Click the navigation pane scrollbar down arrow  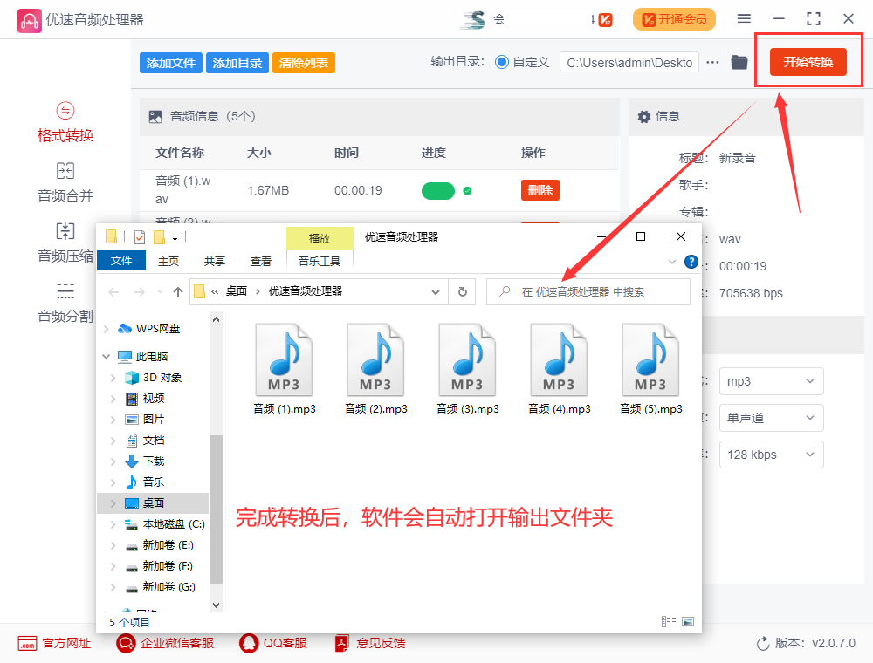(x=216, y=605)
